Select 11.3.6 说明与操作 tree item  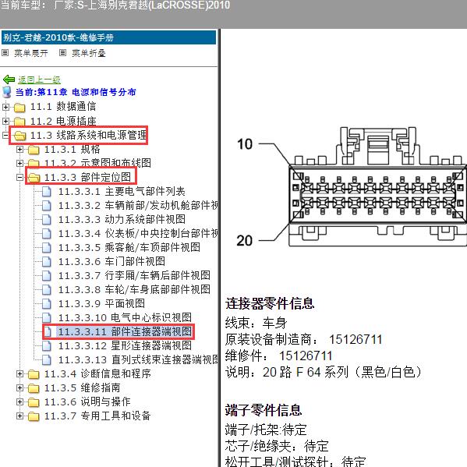87,402
